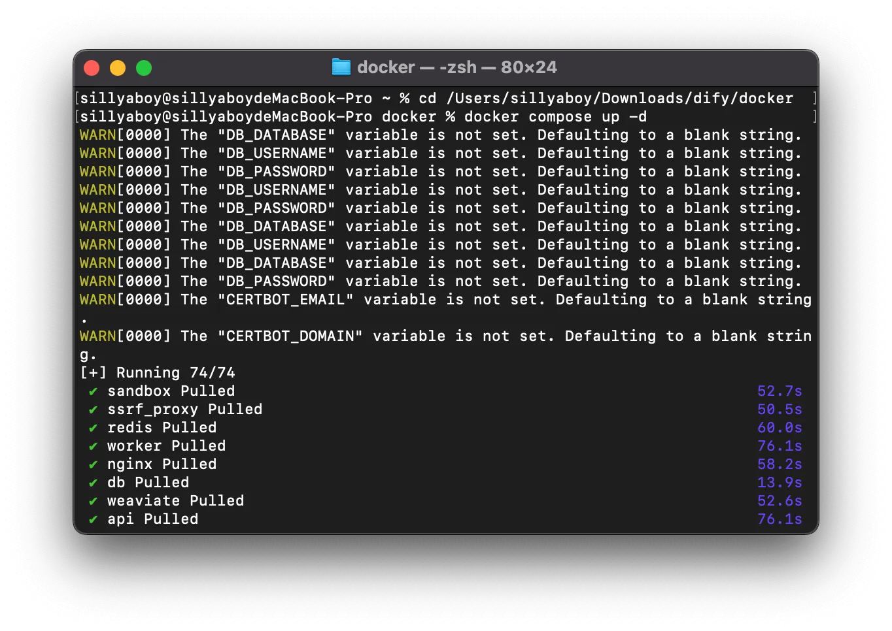This screenshot has width=892, height=631.
Task: Click the window title 'docker — -zsh — 80×24'
Action: 457,67
